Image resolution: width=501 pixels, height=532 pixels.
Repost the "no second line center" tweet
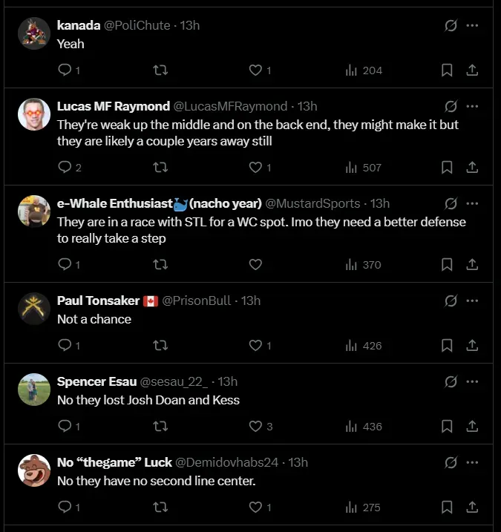point(160,508)
